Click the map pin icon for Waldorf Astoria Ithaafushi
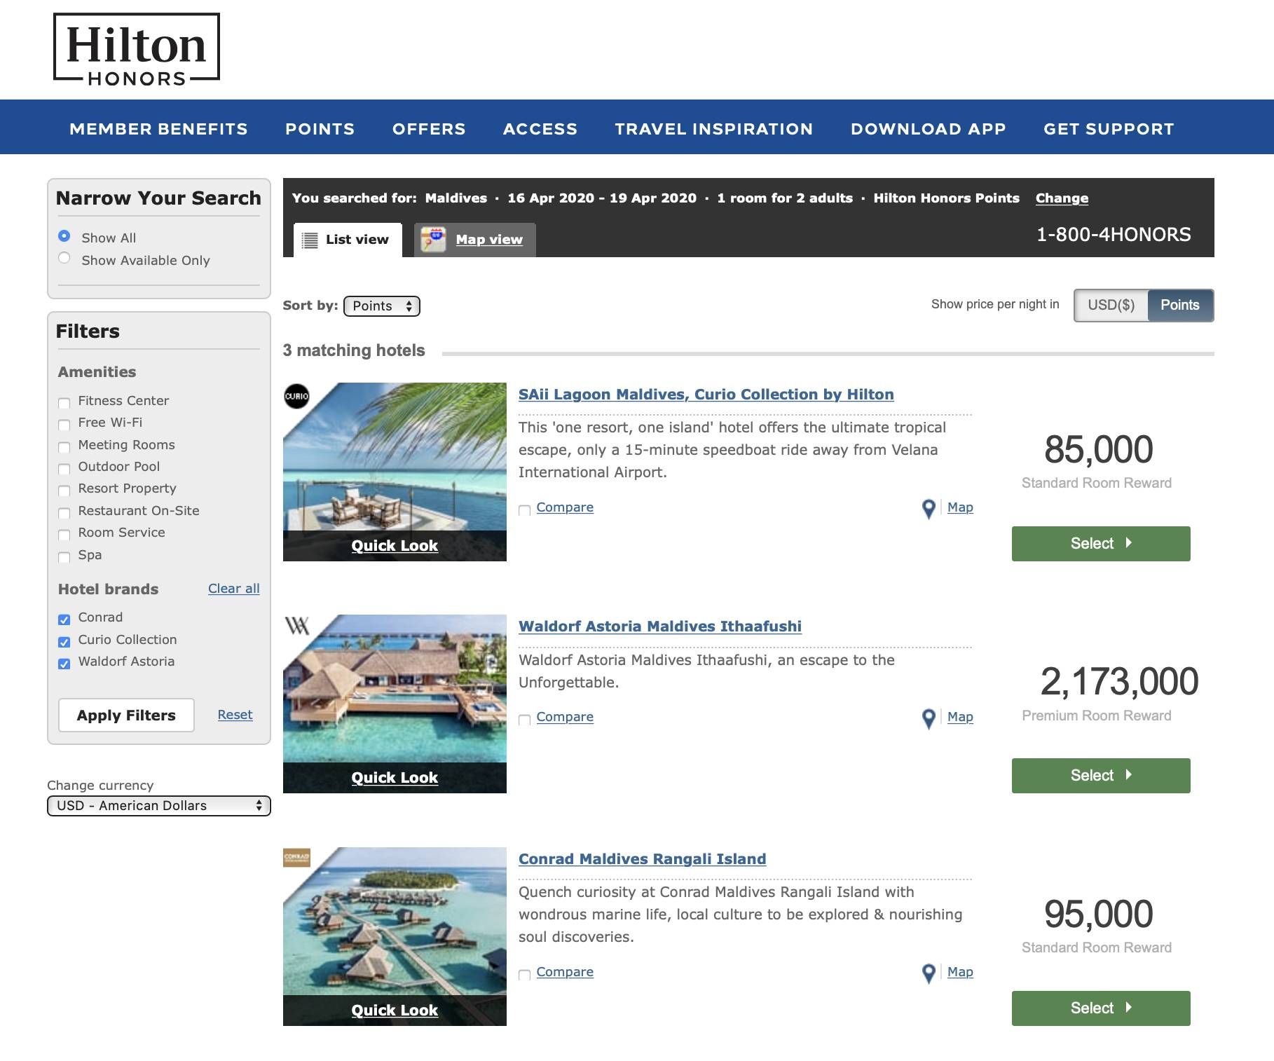Screen dimensions: 1274x1061 (929, 718)
